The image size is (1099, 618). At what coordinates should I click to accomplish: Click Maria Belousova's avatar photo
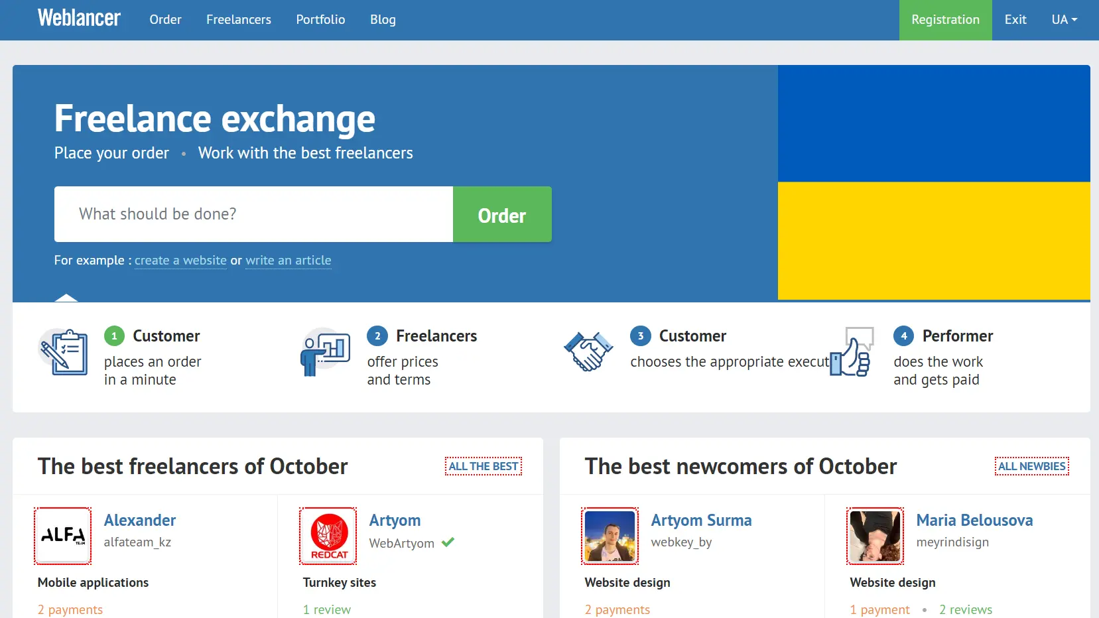pyautogui.click(x=875, y=536)
